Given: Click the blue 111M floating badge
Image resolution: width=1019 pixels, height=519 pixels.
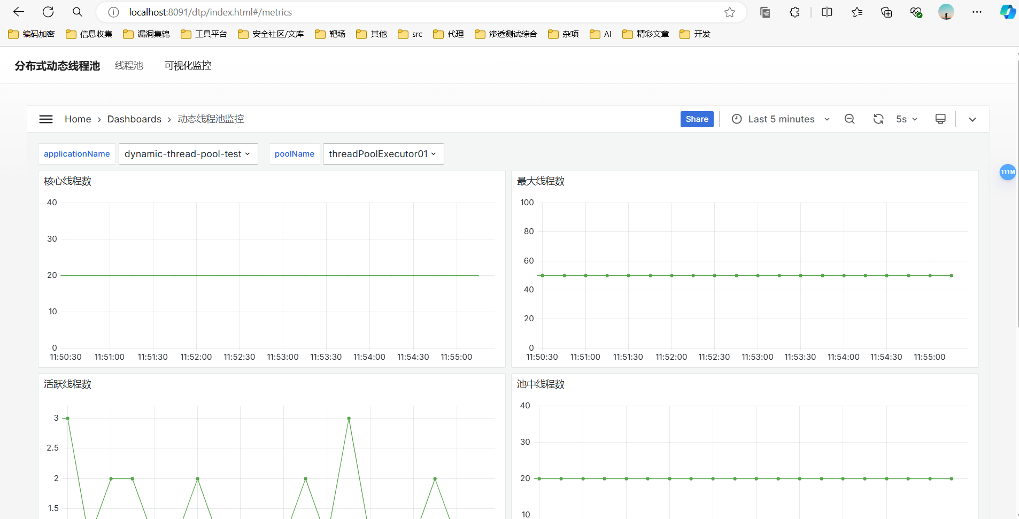Looking at the screenshot, I should (1008, 172).
